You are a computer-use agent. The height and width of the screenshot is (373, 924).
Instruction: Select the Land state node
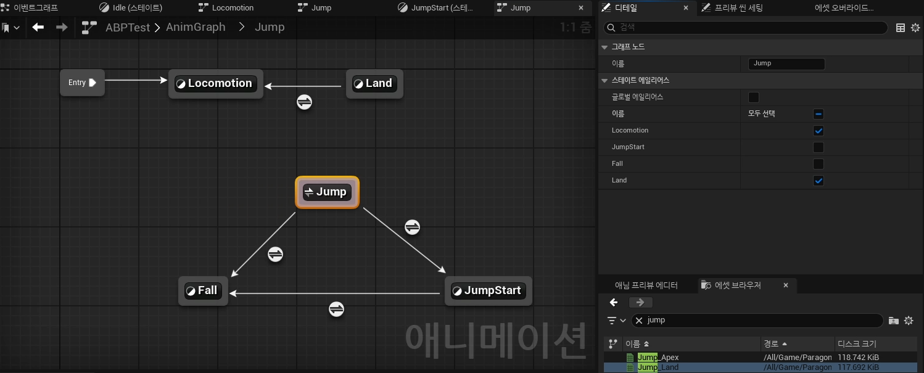pyautogui.click(x=374, y=83)
